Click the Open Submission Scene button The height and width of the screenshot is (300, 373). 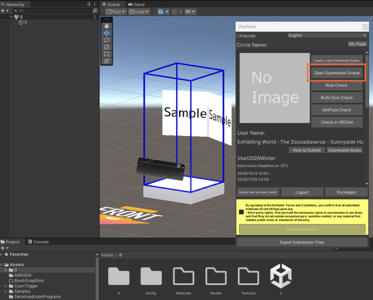(x=336, y=73)
